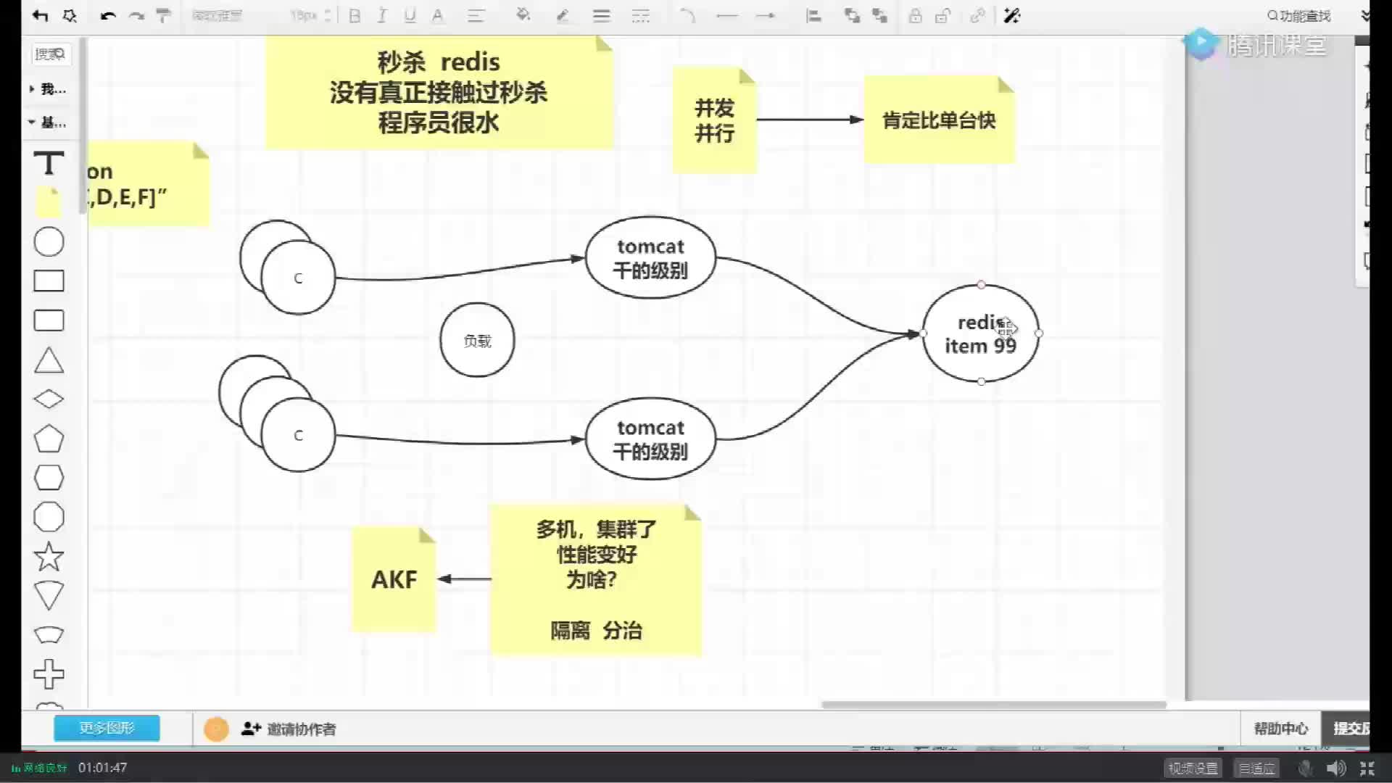Click the magic wand beautify icon
Image resolution: width=1392 pixels, height=783 pixels.
coord(1012,16)
